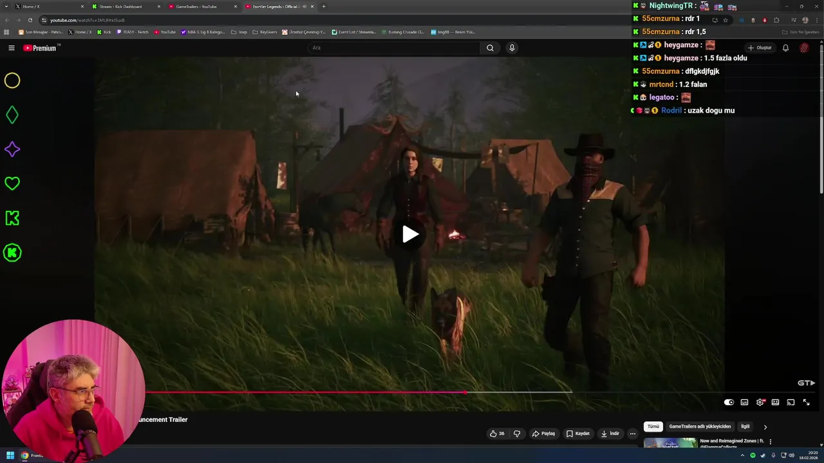
Task: Start voice search with microphone icon
Action: tap(512, 48)
